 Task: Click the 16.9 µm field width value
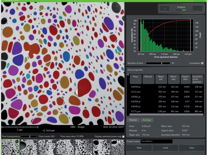[x=50, y=130]
